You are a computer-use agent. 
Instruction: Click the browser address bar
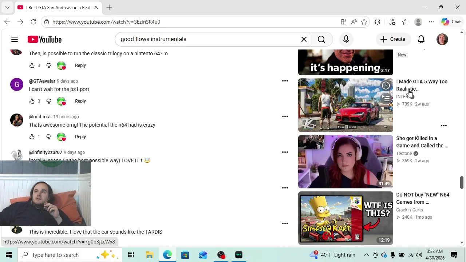[x=193, y=22]
